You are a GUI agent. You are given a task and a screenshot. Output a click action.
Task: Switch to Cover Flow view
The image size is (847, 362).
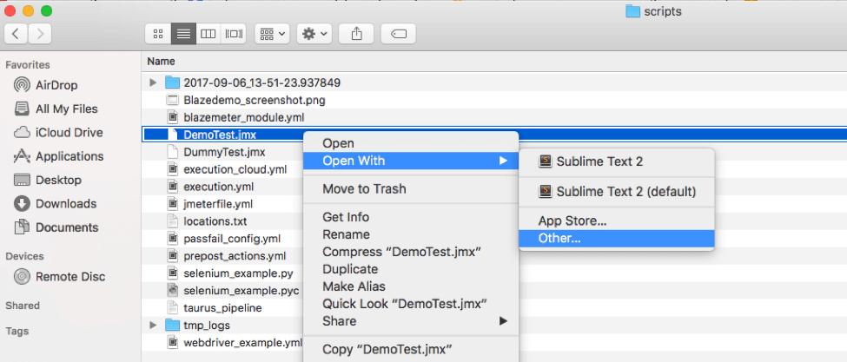coord(233,34)
